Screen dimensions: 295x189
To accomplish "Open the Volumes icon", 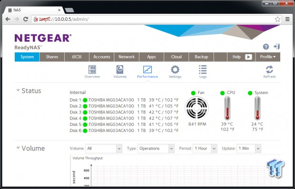I will tap(120, 69).
